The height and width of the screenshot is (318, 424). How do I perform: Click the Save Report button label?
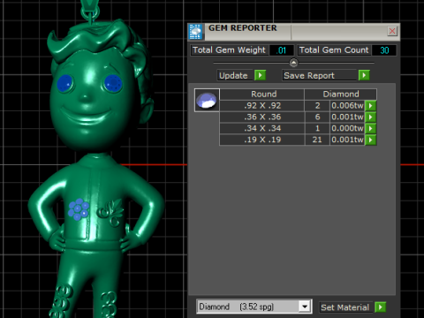click(319, 75)
